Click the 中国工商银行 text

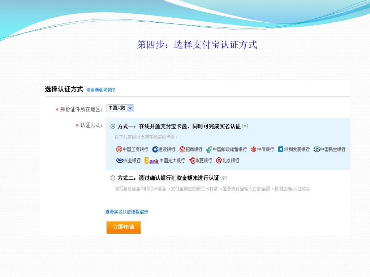click(x=135, y=149)
